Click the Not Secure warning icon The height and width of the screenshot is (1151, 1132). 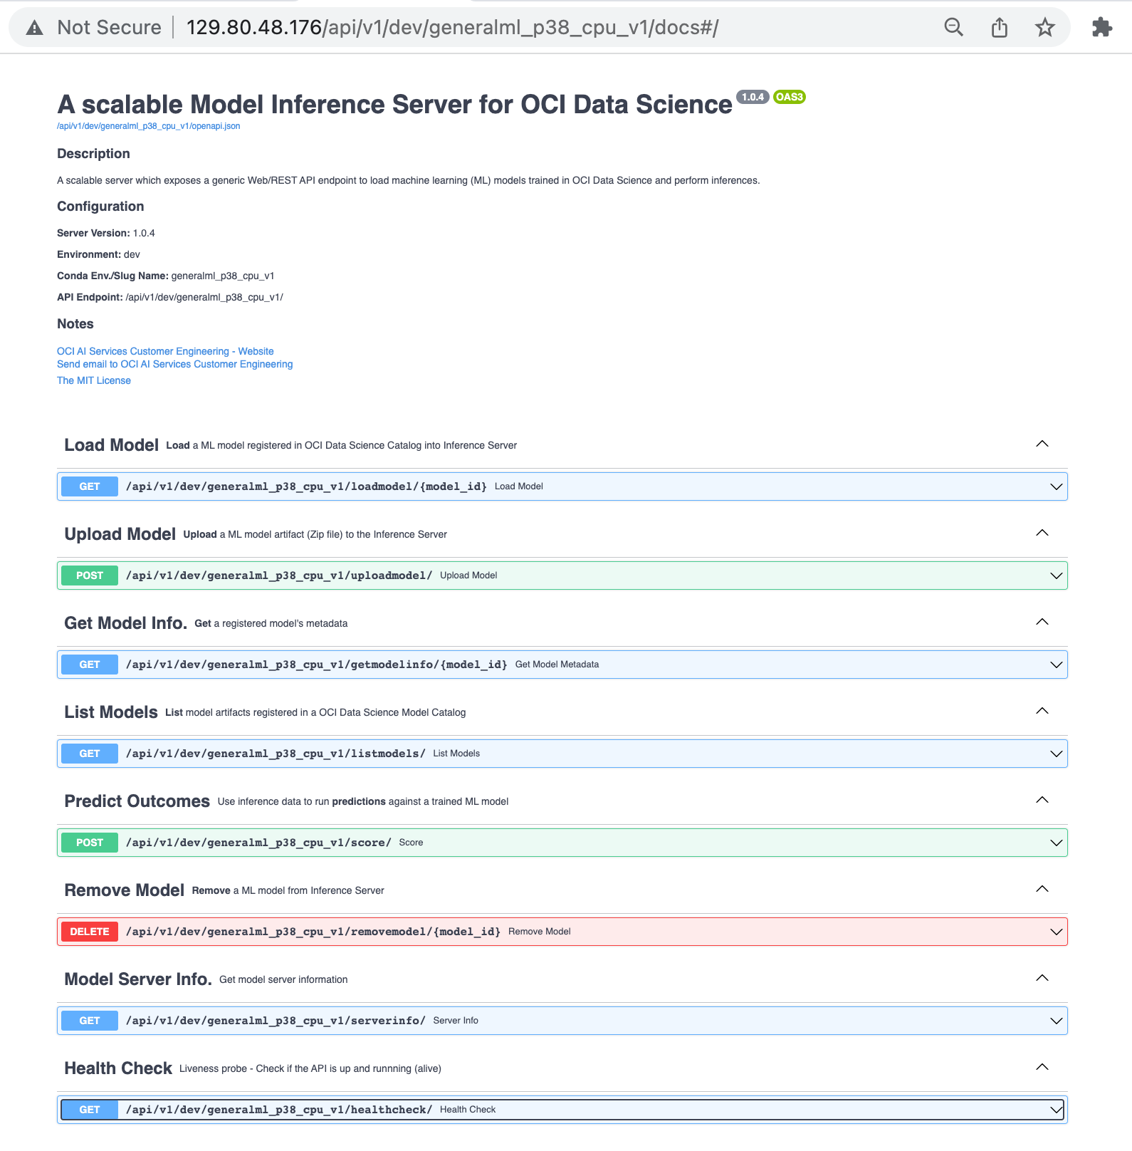pyautogui.click(x=34, y=28)
